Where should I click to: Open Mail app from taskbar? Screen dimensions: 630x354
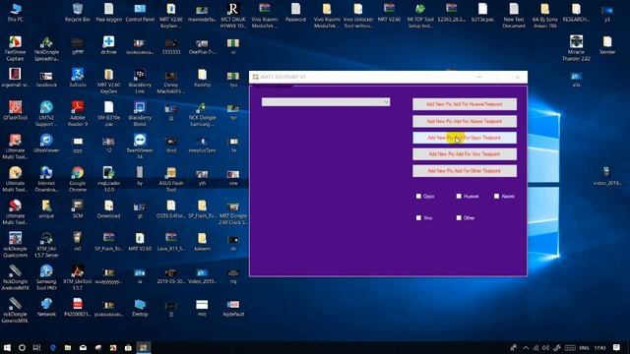(x=83, y=347)
